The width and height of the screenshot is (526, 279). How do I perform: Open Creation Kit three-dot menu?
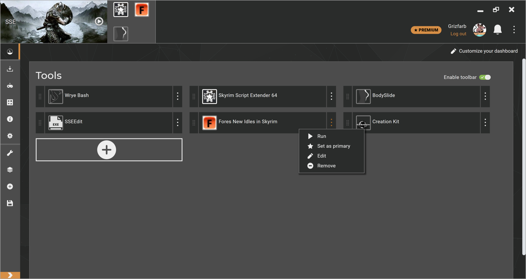pyautogui.click(x=485, y=123)
